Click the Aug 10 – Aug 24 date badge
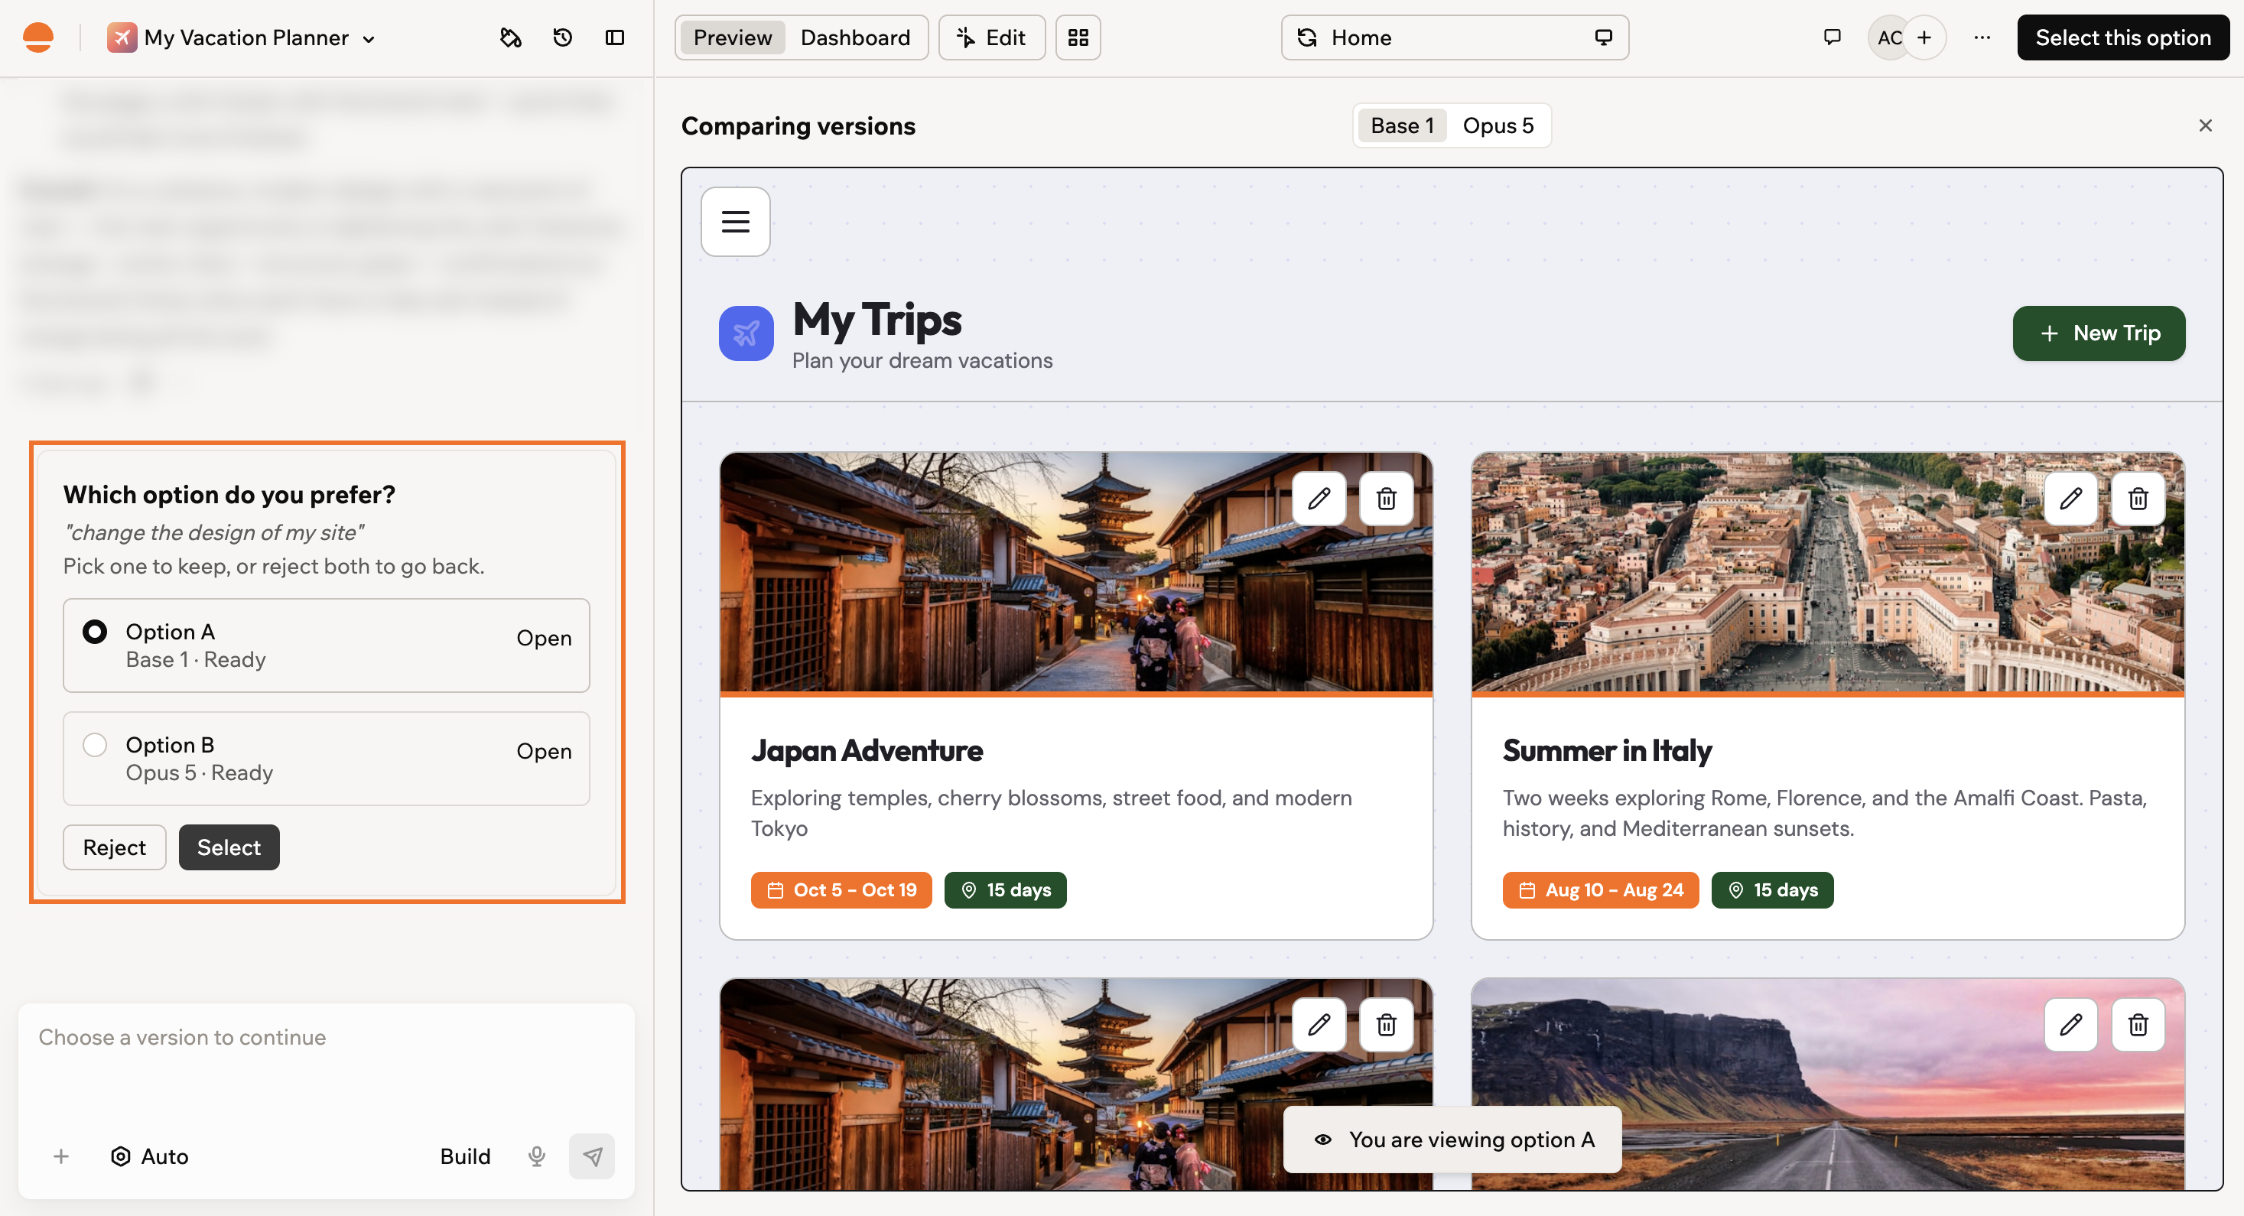This screenshot has width=2244, height=1216. pos(1600,889)
